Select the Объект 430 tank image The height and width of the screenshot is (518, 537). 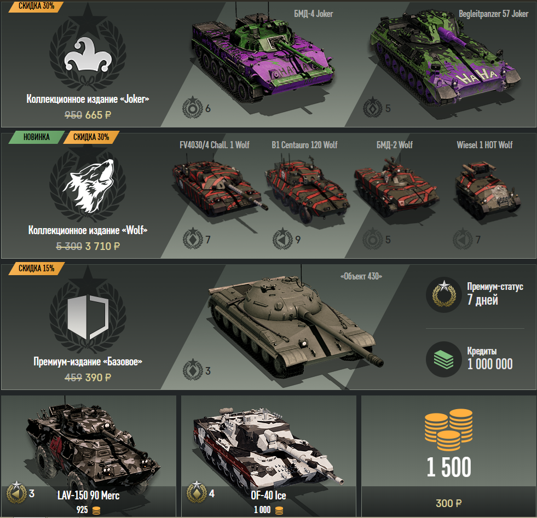(x=295, y=325)
